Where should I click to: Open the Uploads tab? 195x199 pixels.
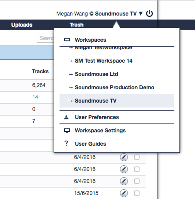[22, 25]
